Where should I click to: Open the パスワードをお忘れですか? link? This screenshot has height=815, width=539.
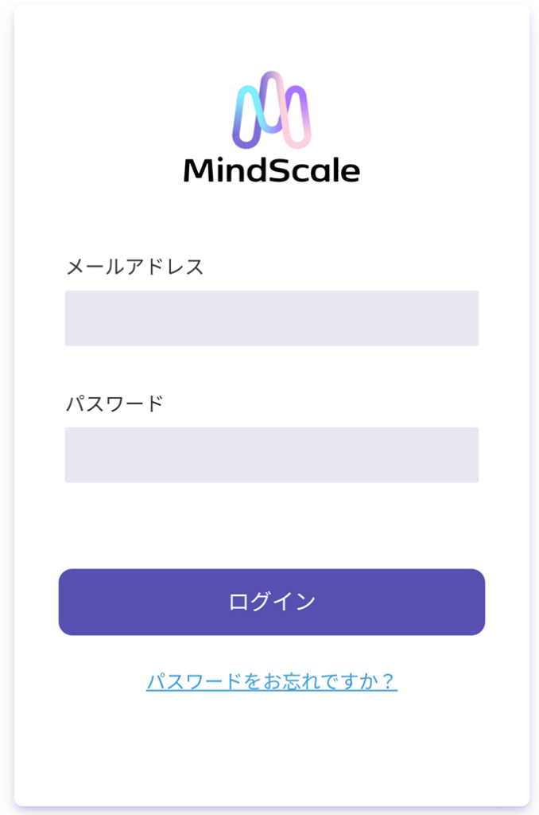pos(271,681)
